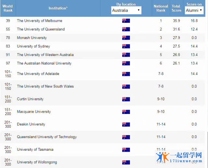The image size is (208, 168).
Task: Open the Curtin University link
Action: click(30, 99)
